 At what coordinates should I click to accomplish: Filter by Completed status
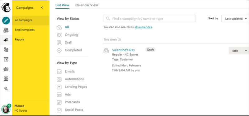(x=73, y=50)
